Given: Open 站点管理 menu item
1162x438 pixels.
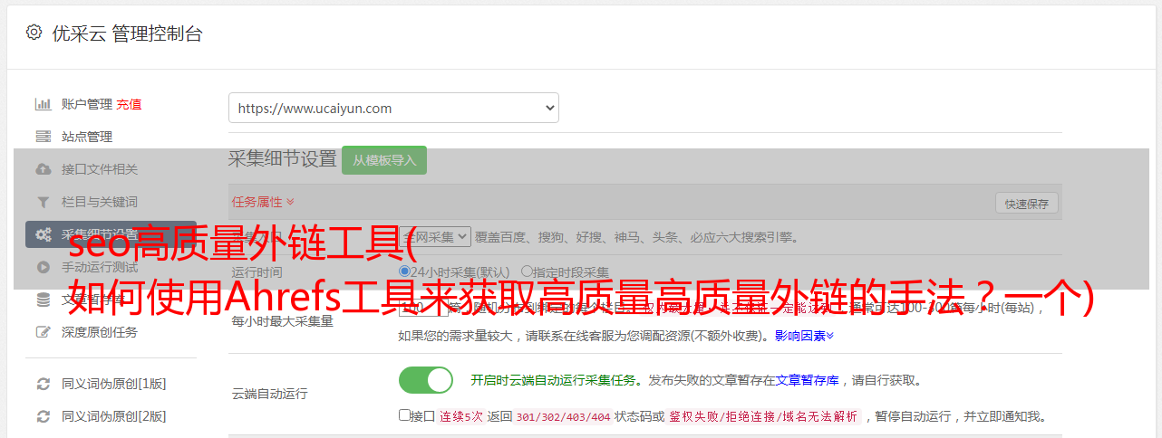Looking at the screenshot, I should pos(87,137).
